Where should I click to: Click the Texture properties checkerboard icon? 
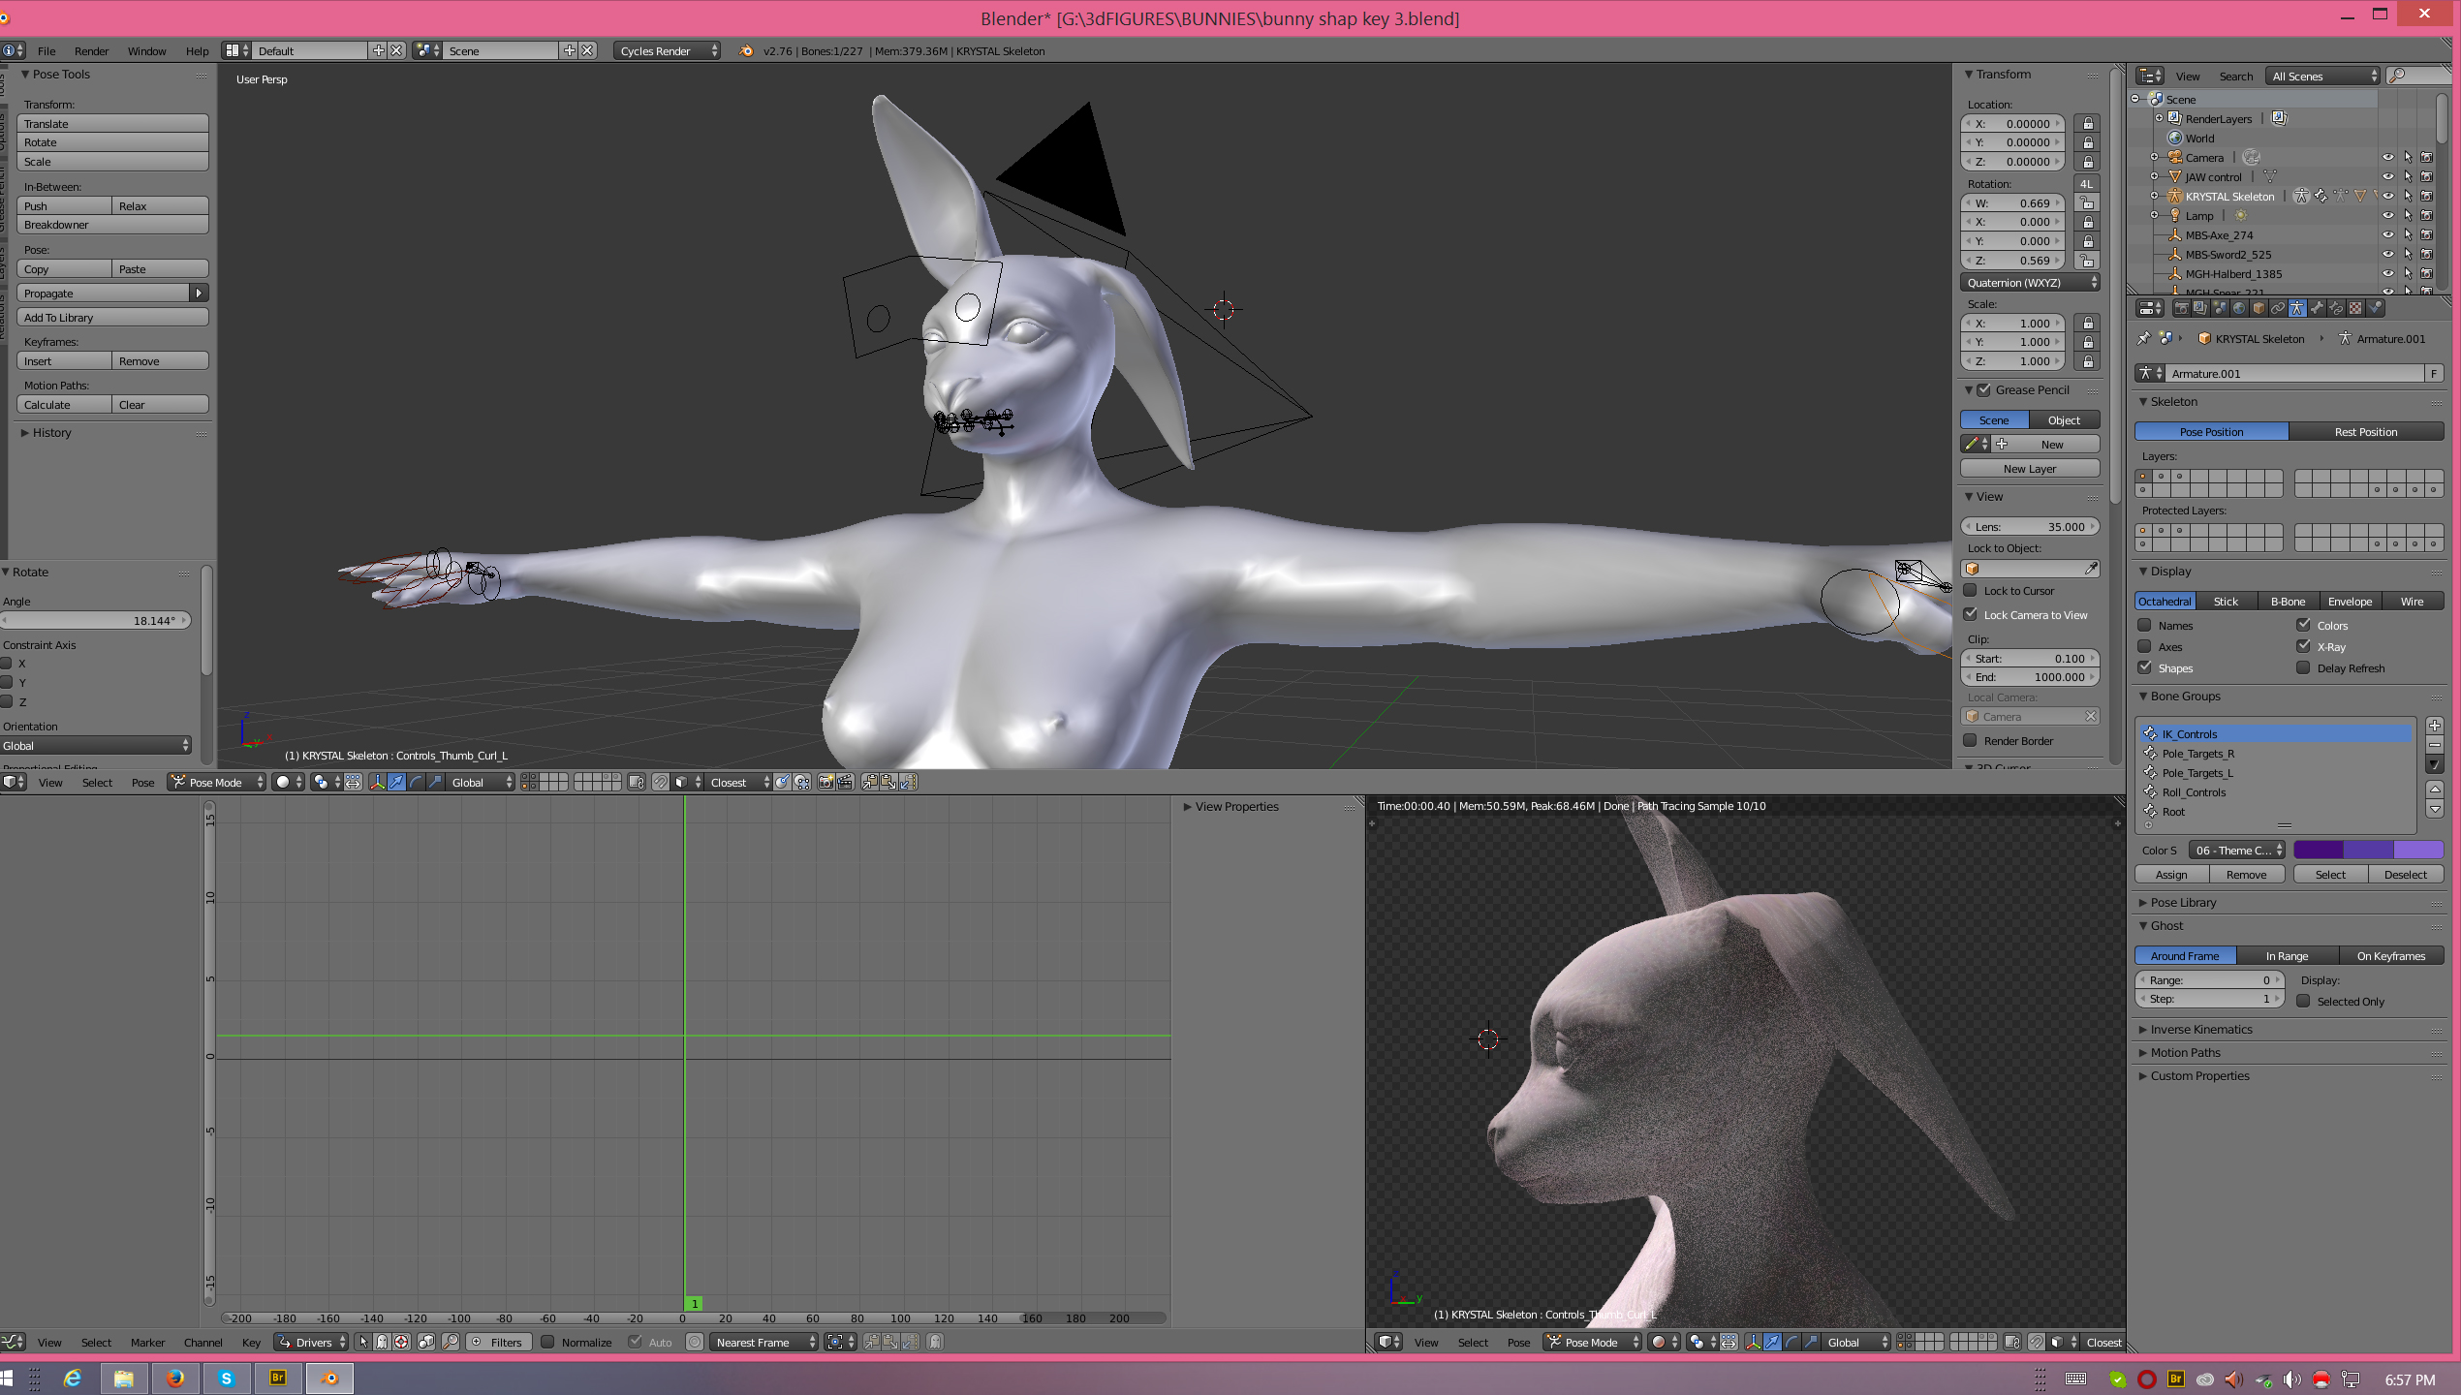[2355, 308]
